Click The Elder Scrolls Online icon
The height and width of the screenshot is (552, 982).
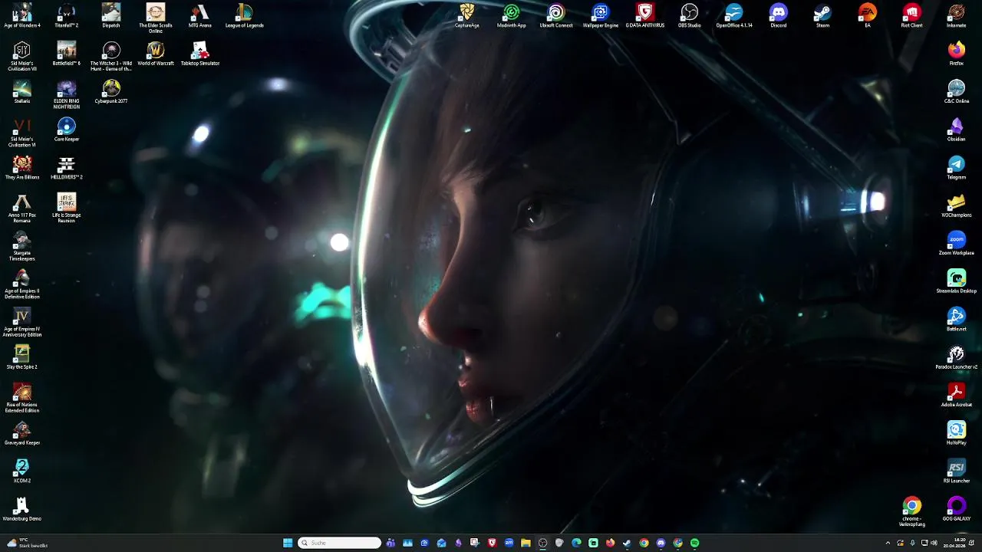tap(156, 18)
